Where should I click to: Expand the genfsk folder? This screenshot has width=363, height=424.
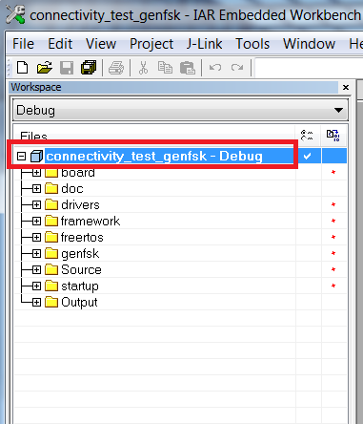click(36, 253)
